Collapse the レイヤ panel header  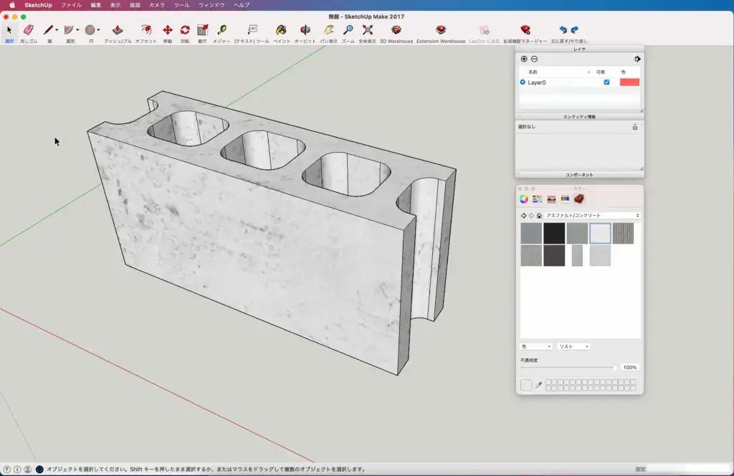(579, 49)
